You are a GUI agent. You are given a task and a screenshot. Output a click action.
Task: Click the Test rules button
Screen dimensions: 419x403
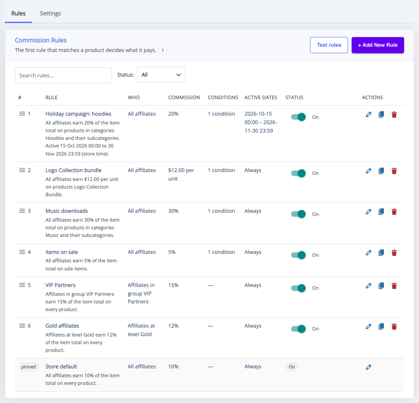[x=329, y=45]
